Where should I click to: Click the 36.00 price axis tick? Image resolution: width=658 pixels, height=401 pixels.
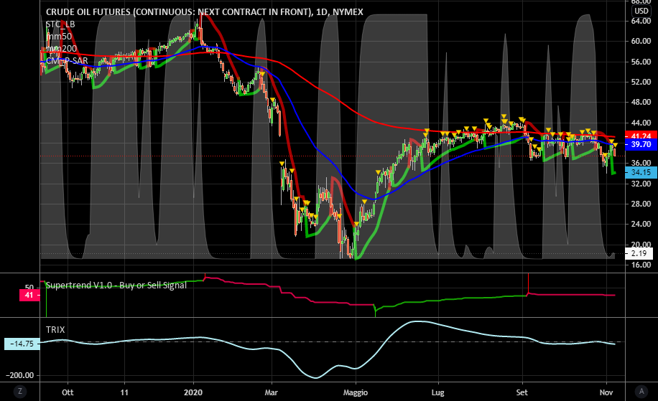point(641,163)
